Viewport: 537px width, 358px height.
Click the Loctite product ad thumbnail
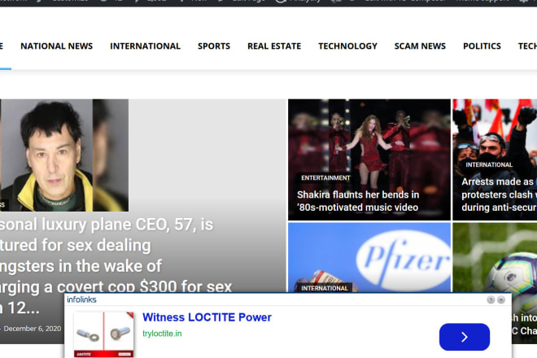[x=104, y=334]
